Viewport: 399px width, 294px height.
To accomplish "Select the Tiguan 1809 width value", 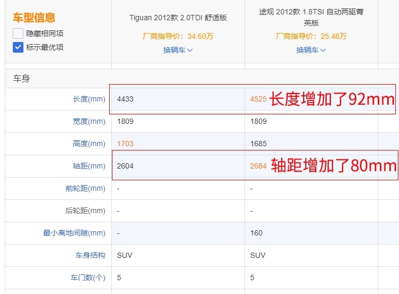I will click(125, 121).
